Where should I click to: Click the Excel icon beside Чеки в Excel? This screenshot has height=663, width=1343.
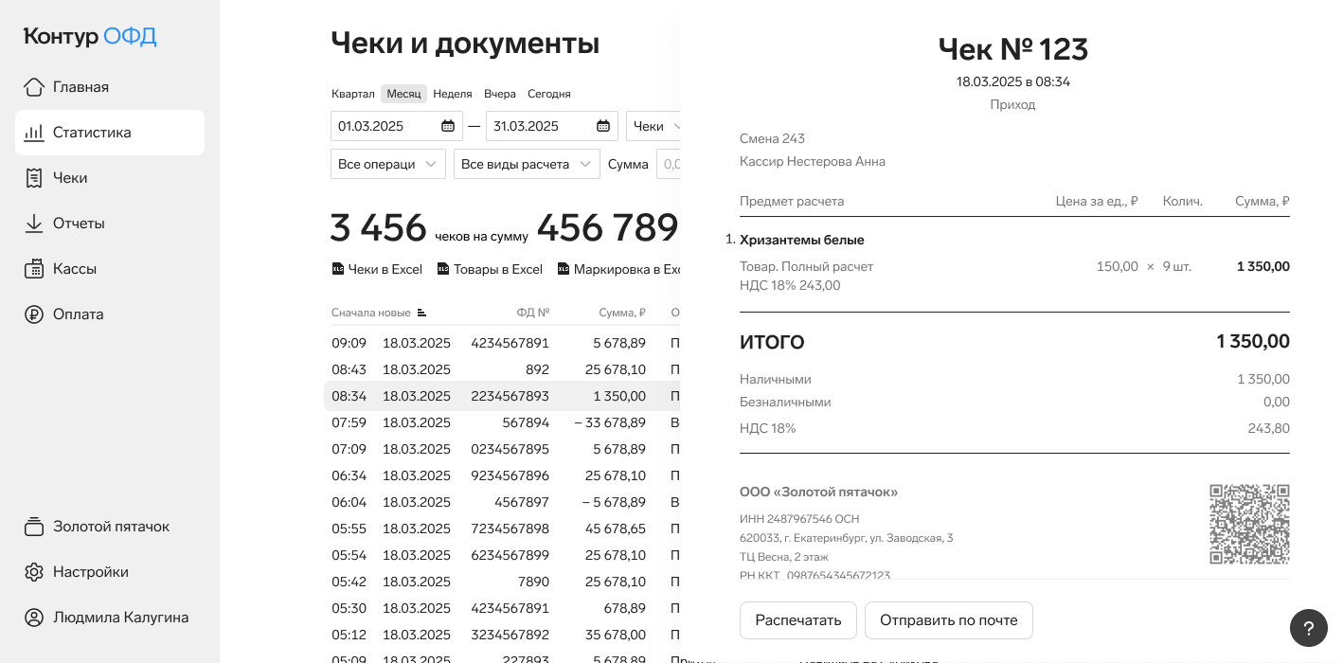338,269
